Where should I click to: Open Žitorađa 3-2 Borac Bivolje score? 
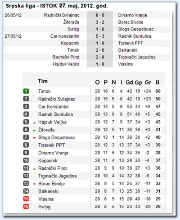(100, 22)
